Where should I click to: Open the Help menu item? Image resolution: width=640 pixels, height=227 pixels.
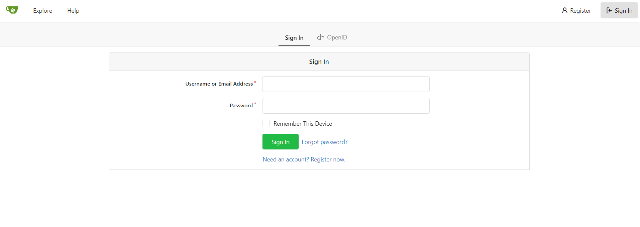73,11
